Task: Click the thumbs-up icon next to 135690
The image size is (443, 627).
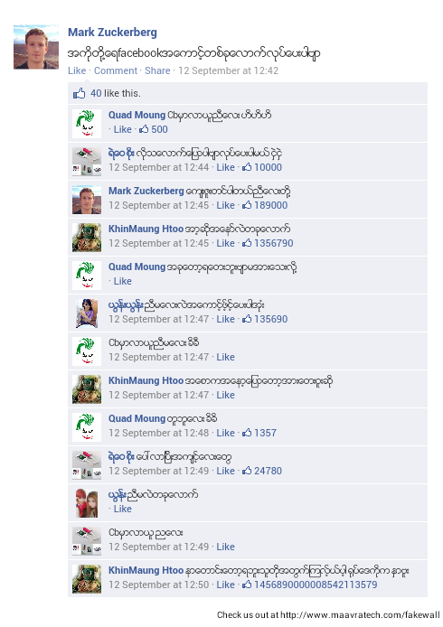Action: [247, 319]
